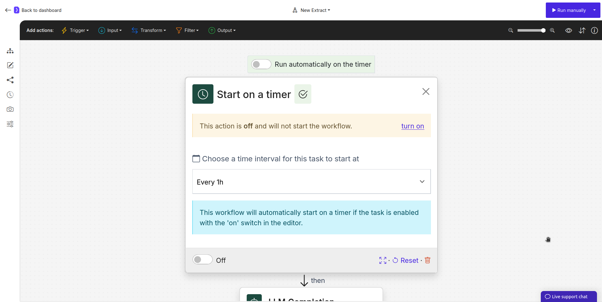Toggle the Off switch in action footer
The height and width of the screenshot is (302, 602).
click(x=202, y=260)
